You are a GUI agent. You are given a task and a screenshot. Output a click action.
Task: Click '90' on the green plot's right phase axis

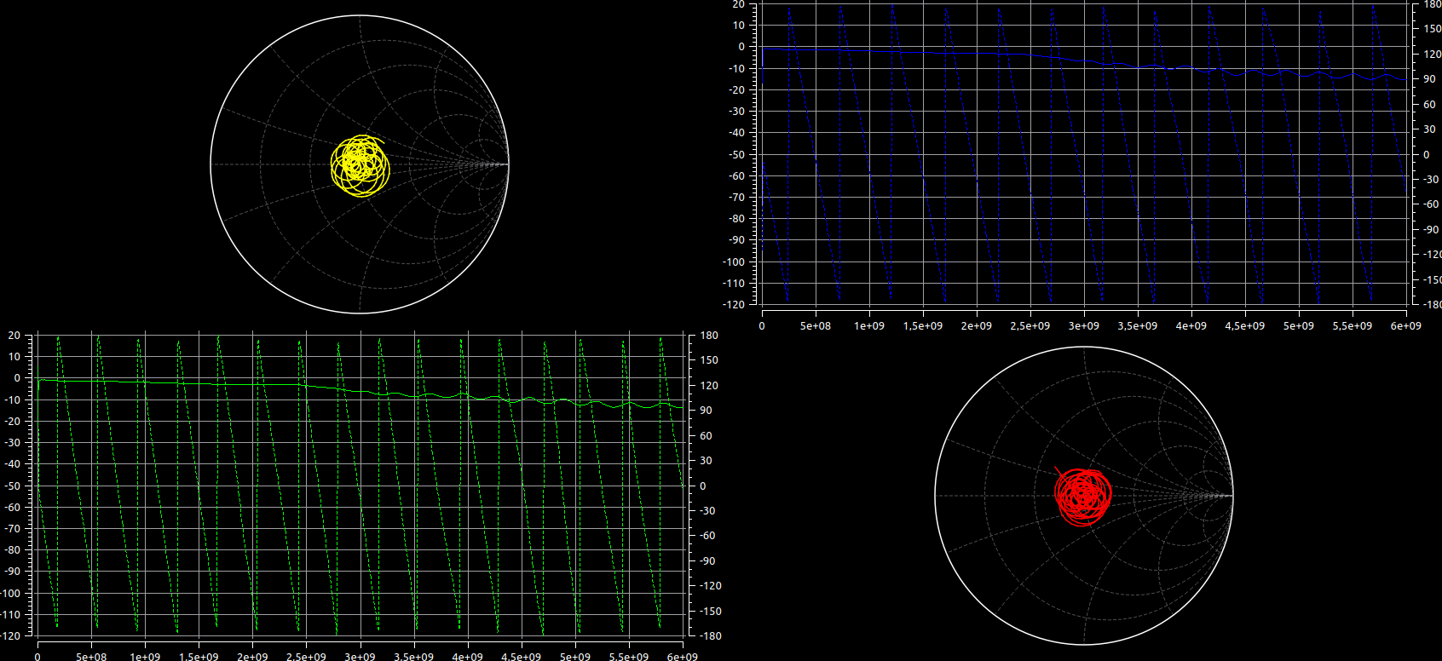click(707, 411)
